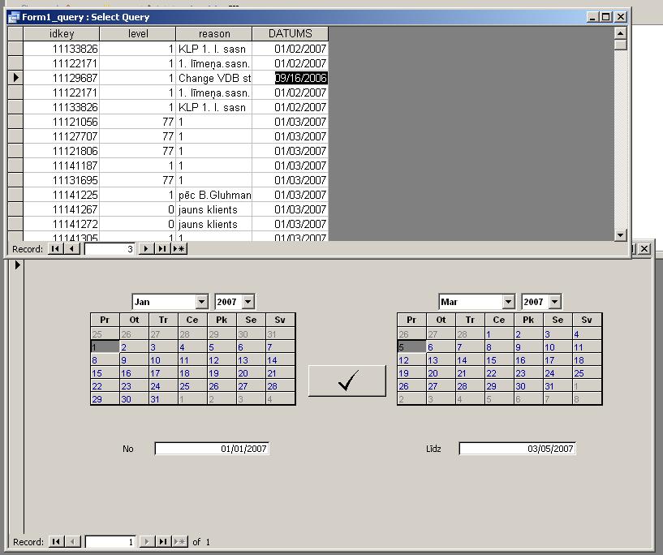This screenshot has height=555, width=663.
Task: Click the checkmark confirm button between calendars
Action: click(347, 381)
